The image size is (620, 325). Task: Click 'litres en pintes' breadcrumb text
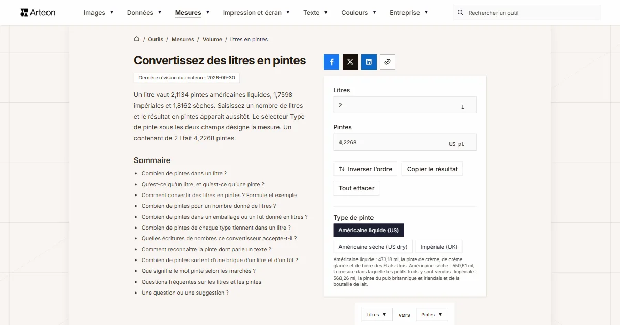click(x=249, y=39)
